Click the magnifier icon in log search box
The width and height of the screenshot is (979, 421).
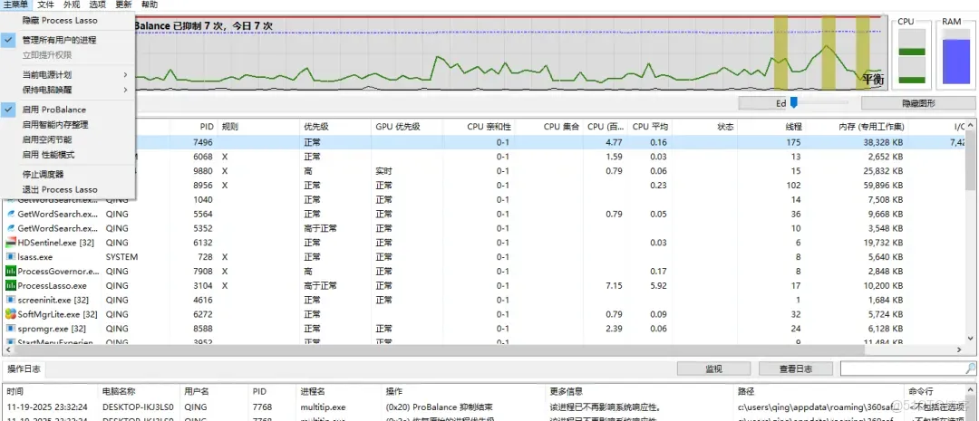(970, 368)
